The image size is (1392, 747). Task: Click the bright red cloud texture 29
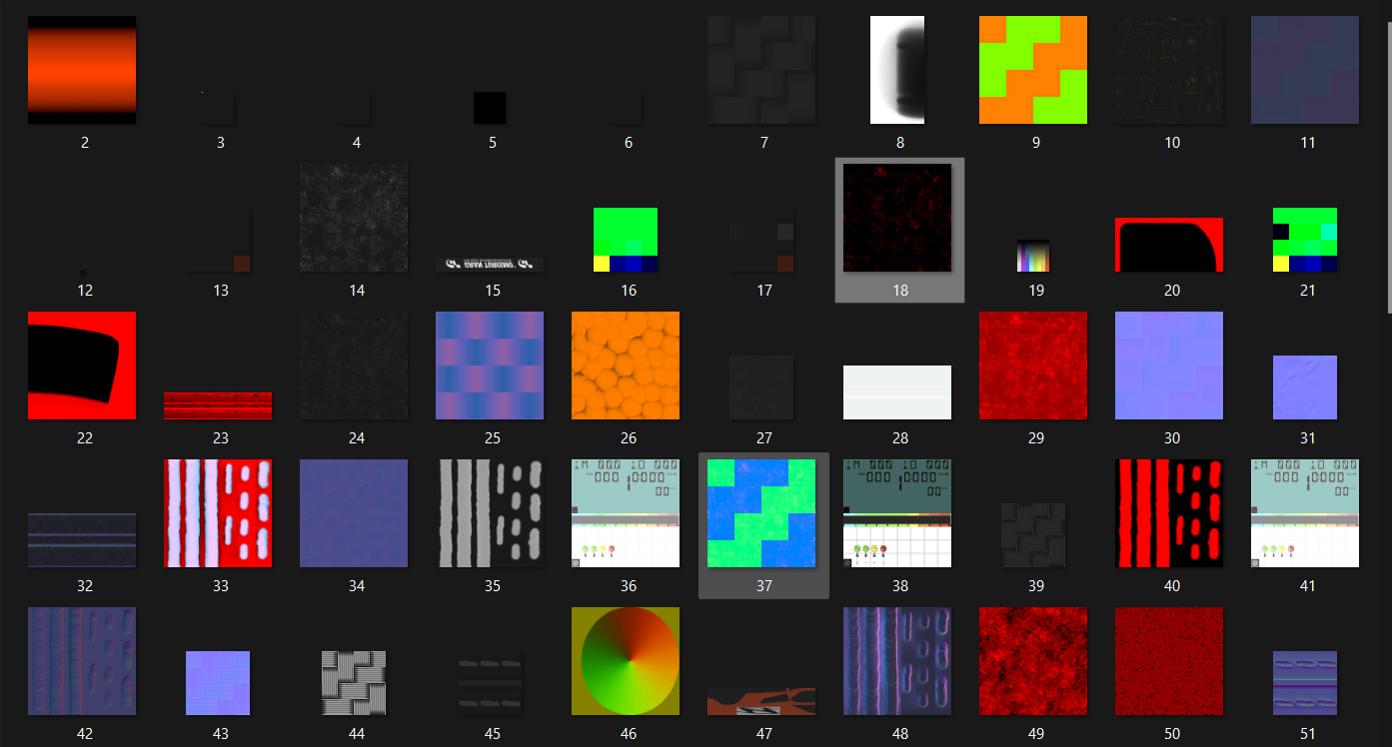click(x=1033, y=366)
